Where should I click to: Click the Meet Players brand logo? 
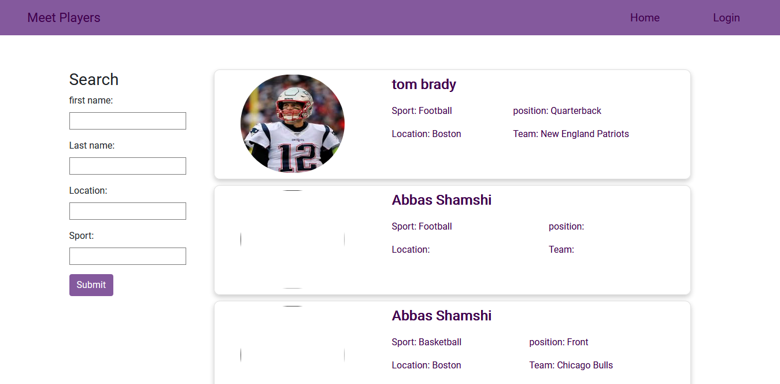(x=64, y=17)
